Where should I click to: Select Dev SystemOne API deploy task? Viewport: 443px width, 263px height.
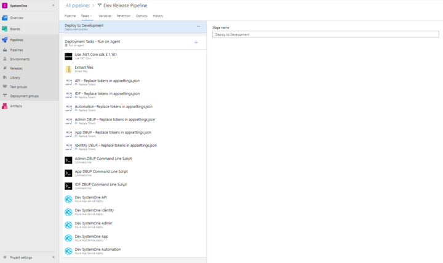(90, 198)
